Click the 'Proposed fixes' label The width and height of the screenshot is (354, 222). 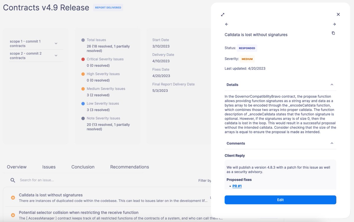click(239, 179)
